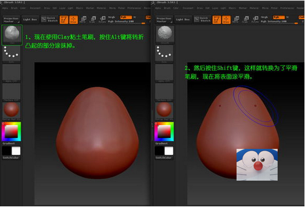
Task: Open the Color menu in left window
Action: click(23, 8)
